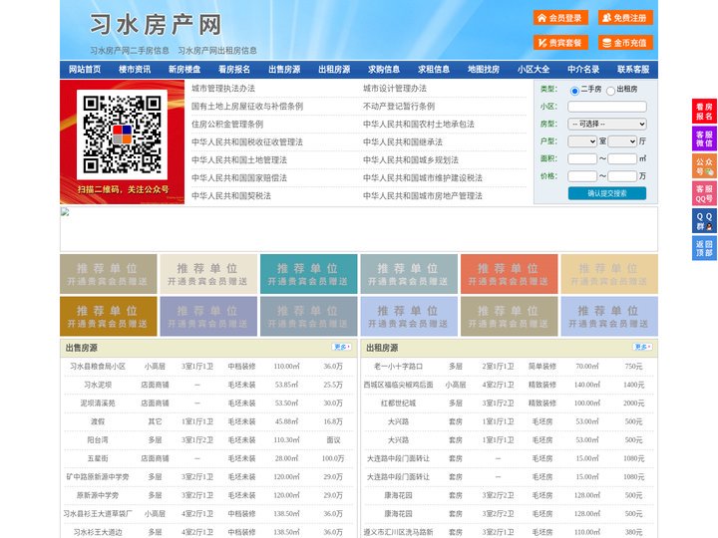This screenshot has width=718, height=538.
Task: Open the 贵宾套餐 button
Action: pos(560,43)
